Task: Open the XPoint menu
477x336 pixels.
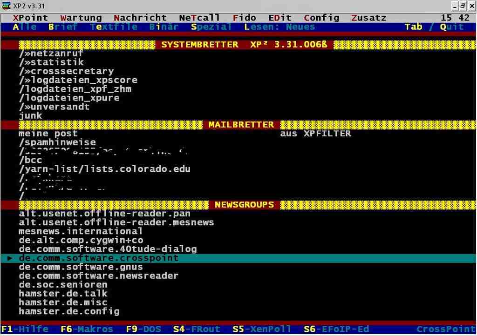Action: click(30, 18)
